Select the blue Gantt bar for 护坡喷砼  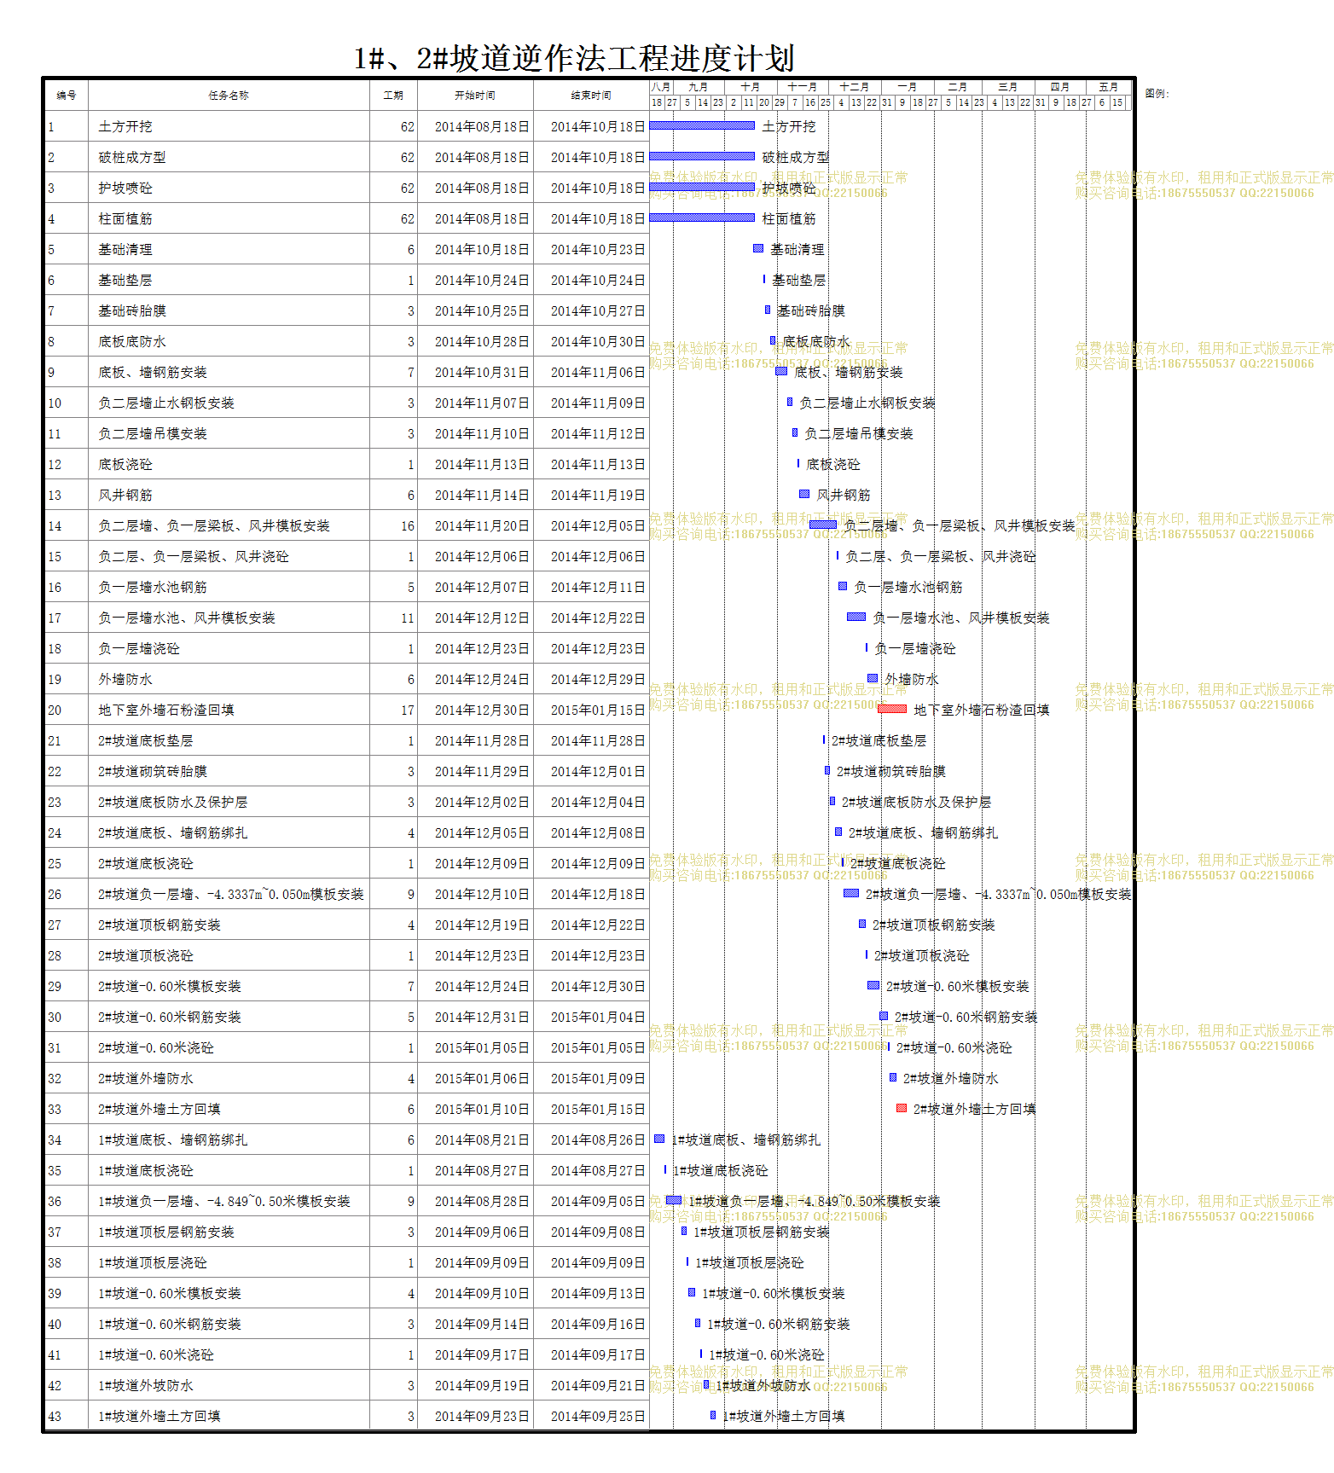pos(702,187)
